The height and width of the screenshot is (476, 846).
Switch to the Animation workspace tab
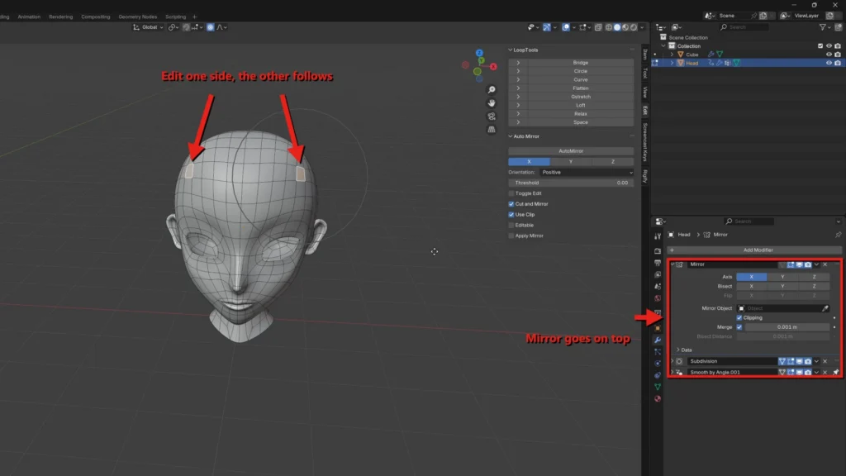click(x=29, y=17)
